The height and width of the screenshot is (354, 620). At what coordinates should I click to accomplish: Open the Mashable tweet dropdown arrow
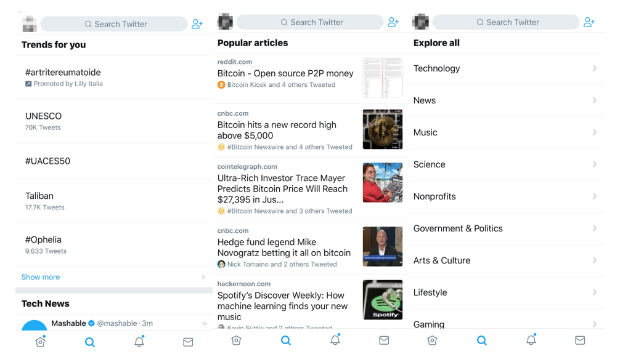[x=205, y=324]
